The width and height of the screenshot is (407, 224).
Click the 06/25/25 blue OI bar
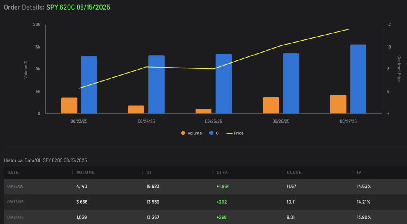coord(224,84)
